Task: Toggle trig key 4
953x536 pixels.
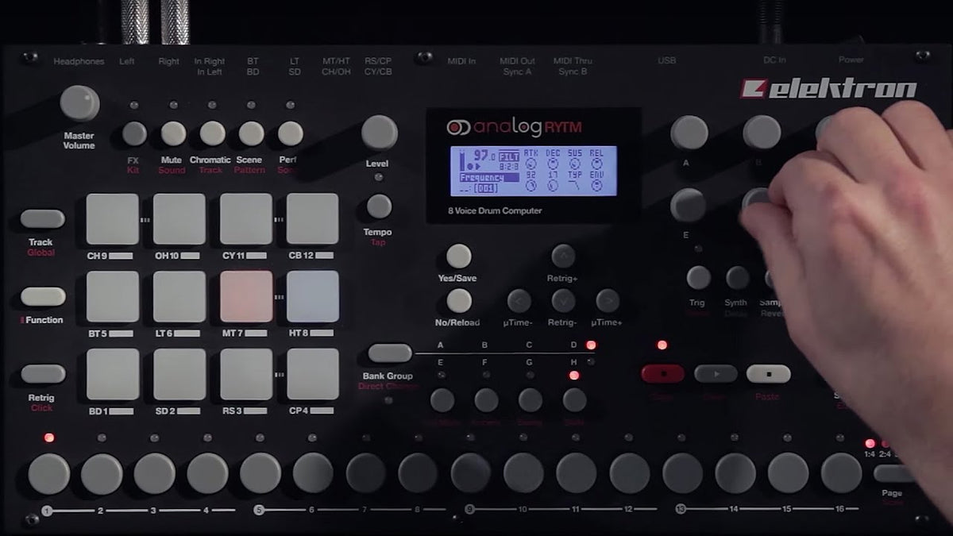Action: pos(207,474)
